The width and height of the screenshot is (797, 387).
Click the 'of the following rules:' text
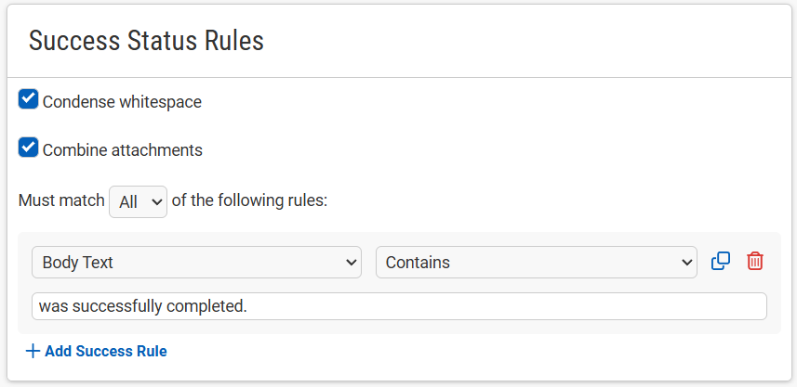point(249,200)
